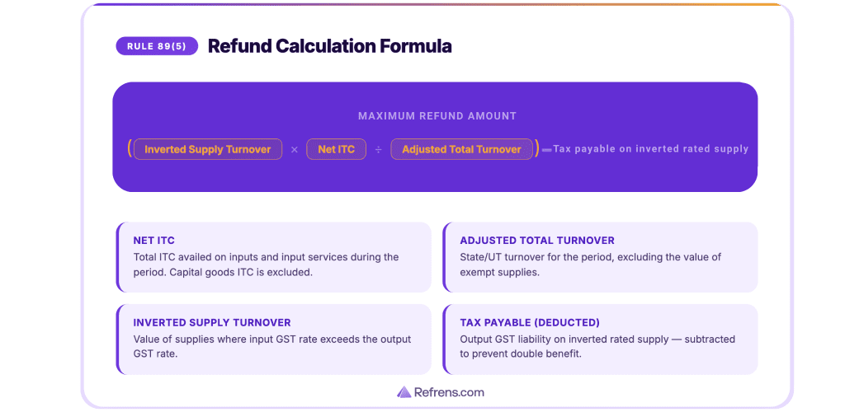Click the INVERTED SUPPLY TURNOVER card heading
This screenshot has width=845, height=412.
point(212,323)
